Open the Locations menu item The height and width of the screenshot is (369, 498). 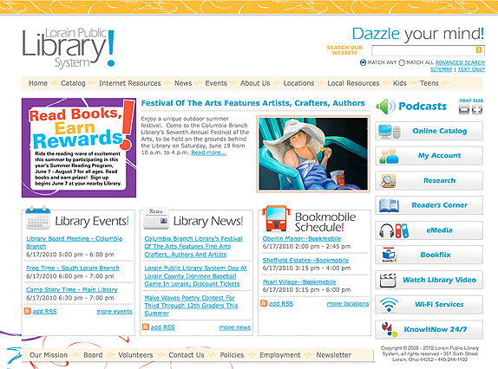pos(298,83)
